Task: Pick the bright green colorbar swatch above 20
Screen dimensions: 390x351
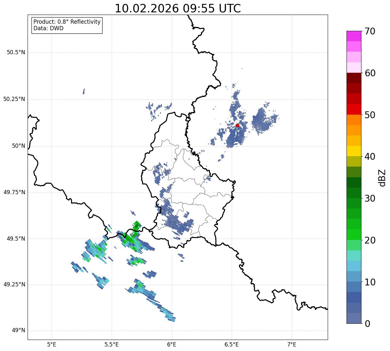Action: (x=354, y=234)
